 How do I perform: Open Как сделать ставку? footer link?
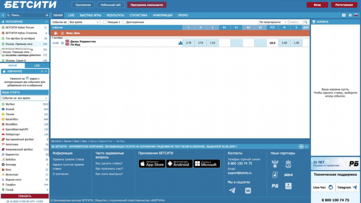point(109,163)
